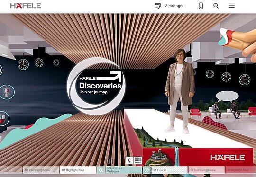Open the hamburger menu
Screen dimensions: 256x177
point(231,6)
